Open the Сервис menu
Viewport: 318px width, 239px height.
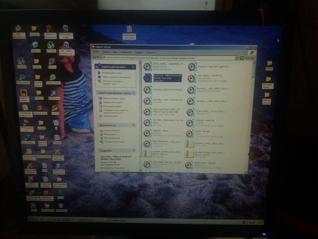tap(139, 53)
